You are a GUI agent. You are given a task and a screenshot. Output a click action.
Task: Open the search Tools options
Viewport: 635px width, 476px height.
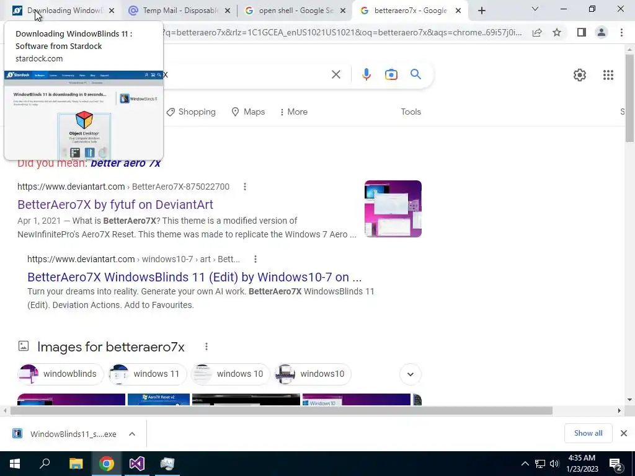(411, 112)
